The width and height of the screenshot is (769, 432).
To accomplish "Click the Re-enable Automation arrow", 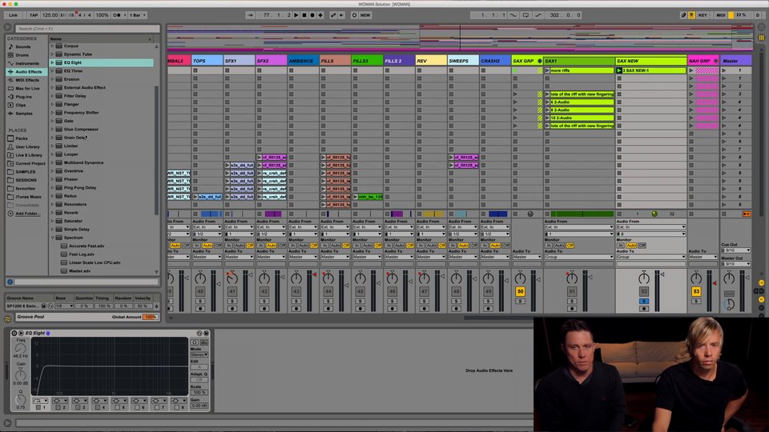I will pos(341,15).
